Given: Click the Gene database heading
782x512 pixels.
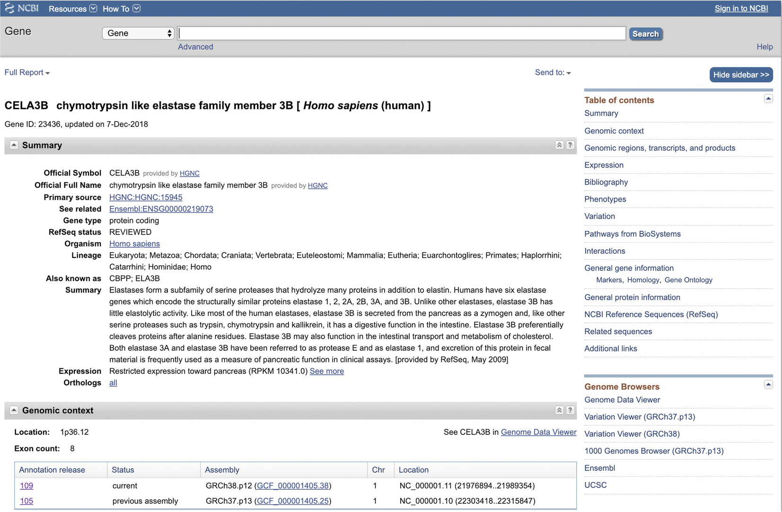Looking at the screenshot, I should pos(18,31).
